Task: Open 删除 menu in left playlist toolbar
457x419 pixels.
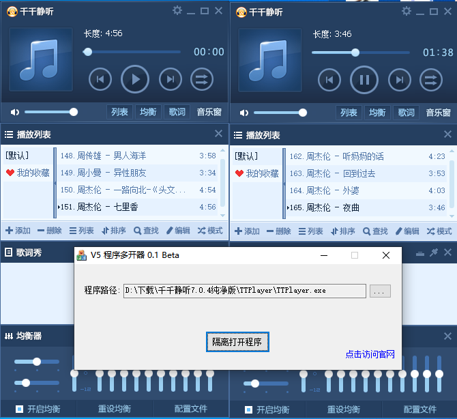Action: (x=50, y=231)
